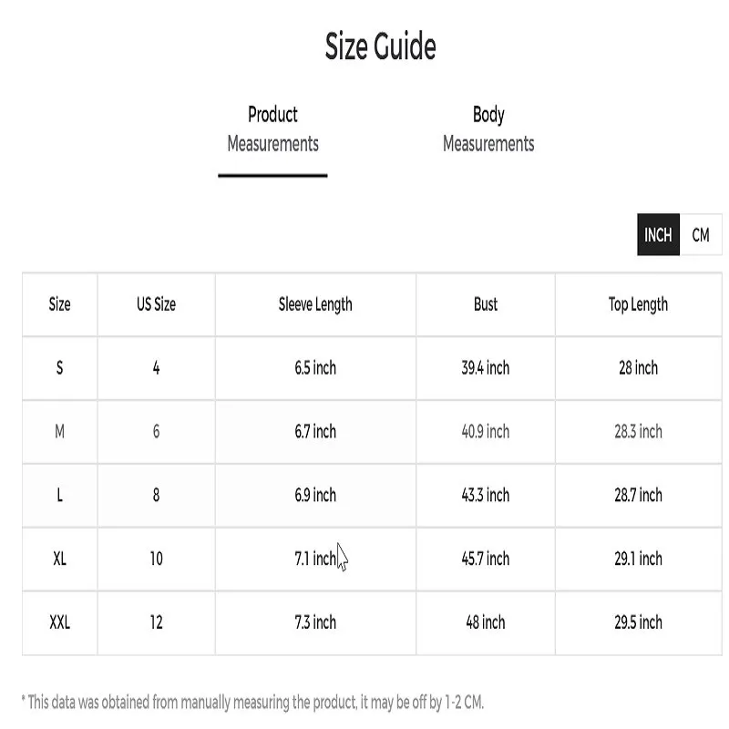Click the US Size column header

(x=156, y=304)
